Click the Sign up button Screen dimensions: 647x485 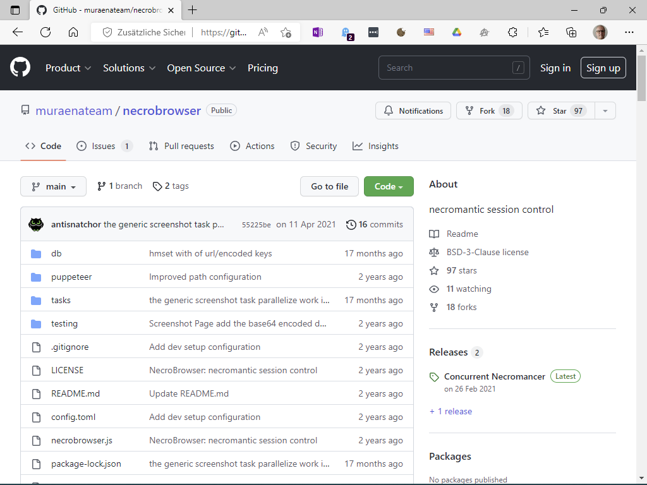pos(603,68)
